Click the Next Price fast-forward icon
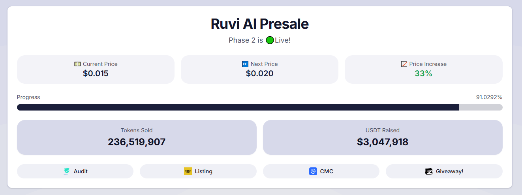The image size is (522, 195). pyautogui.click(x=245, y=64)
